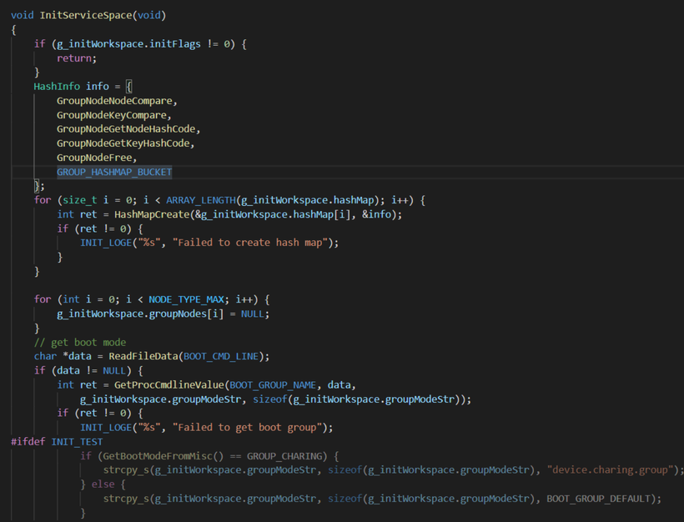Click the else keyword

click(103, 484)
